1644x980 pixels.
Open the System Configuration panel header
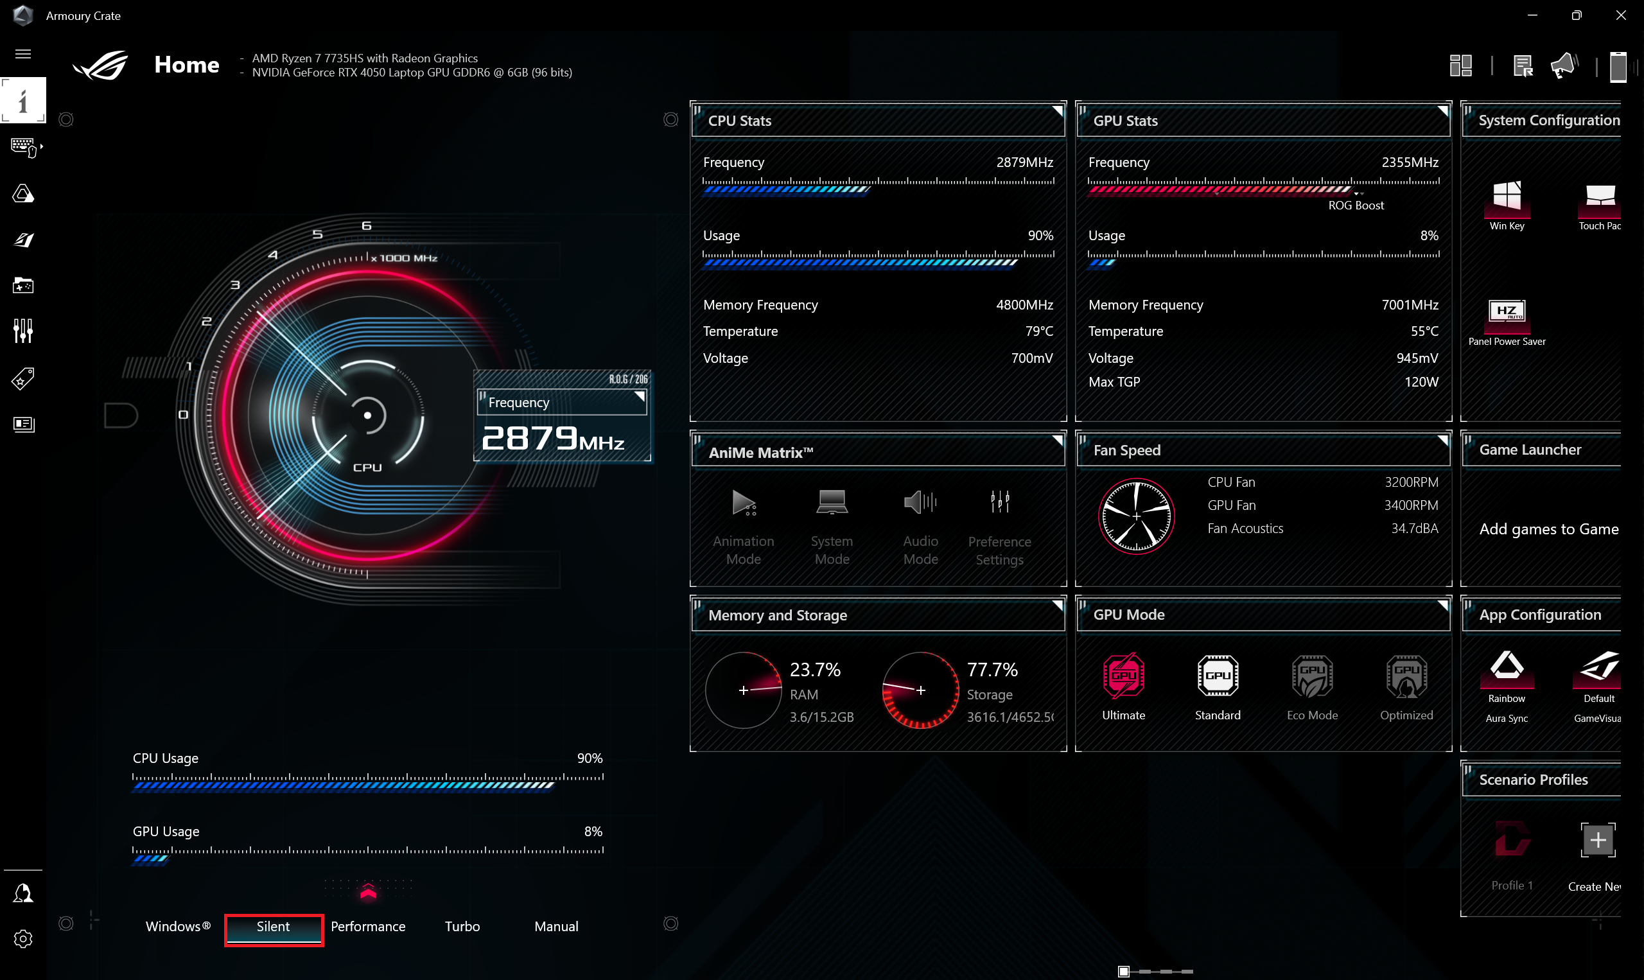coord(1542,120)
